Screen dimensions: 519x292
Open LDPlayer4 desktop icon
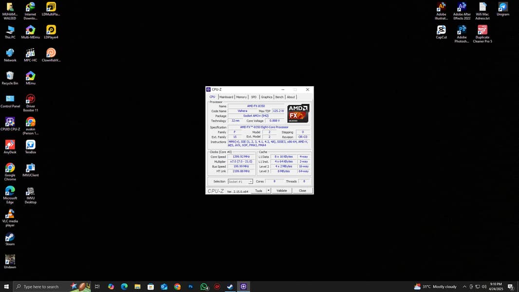point(51,32)
